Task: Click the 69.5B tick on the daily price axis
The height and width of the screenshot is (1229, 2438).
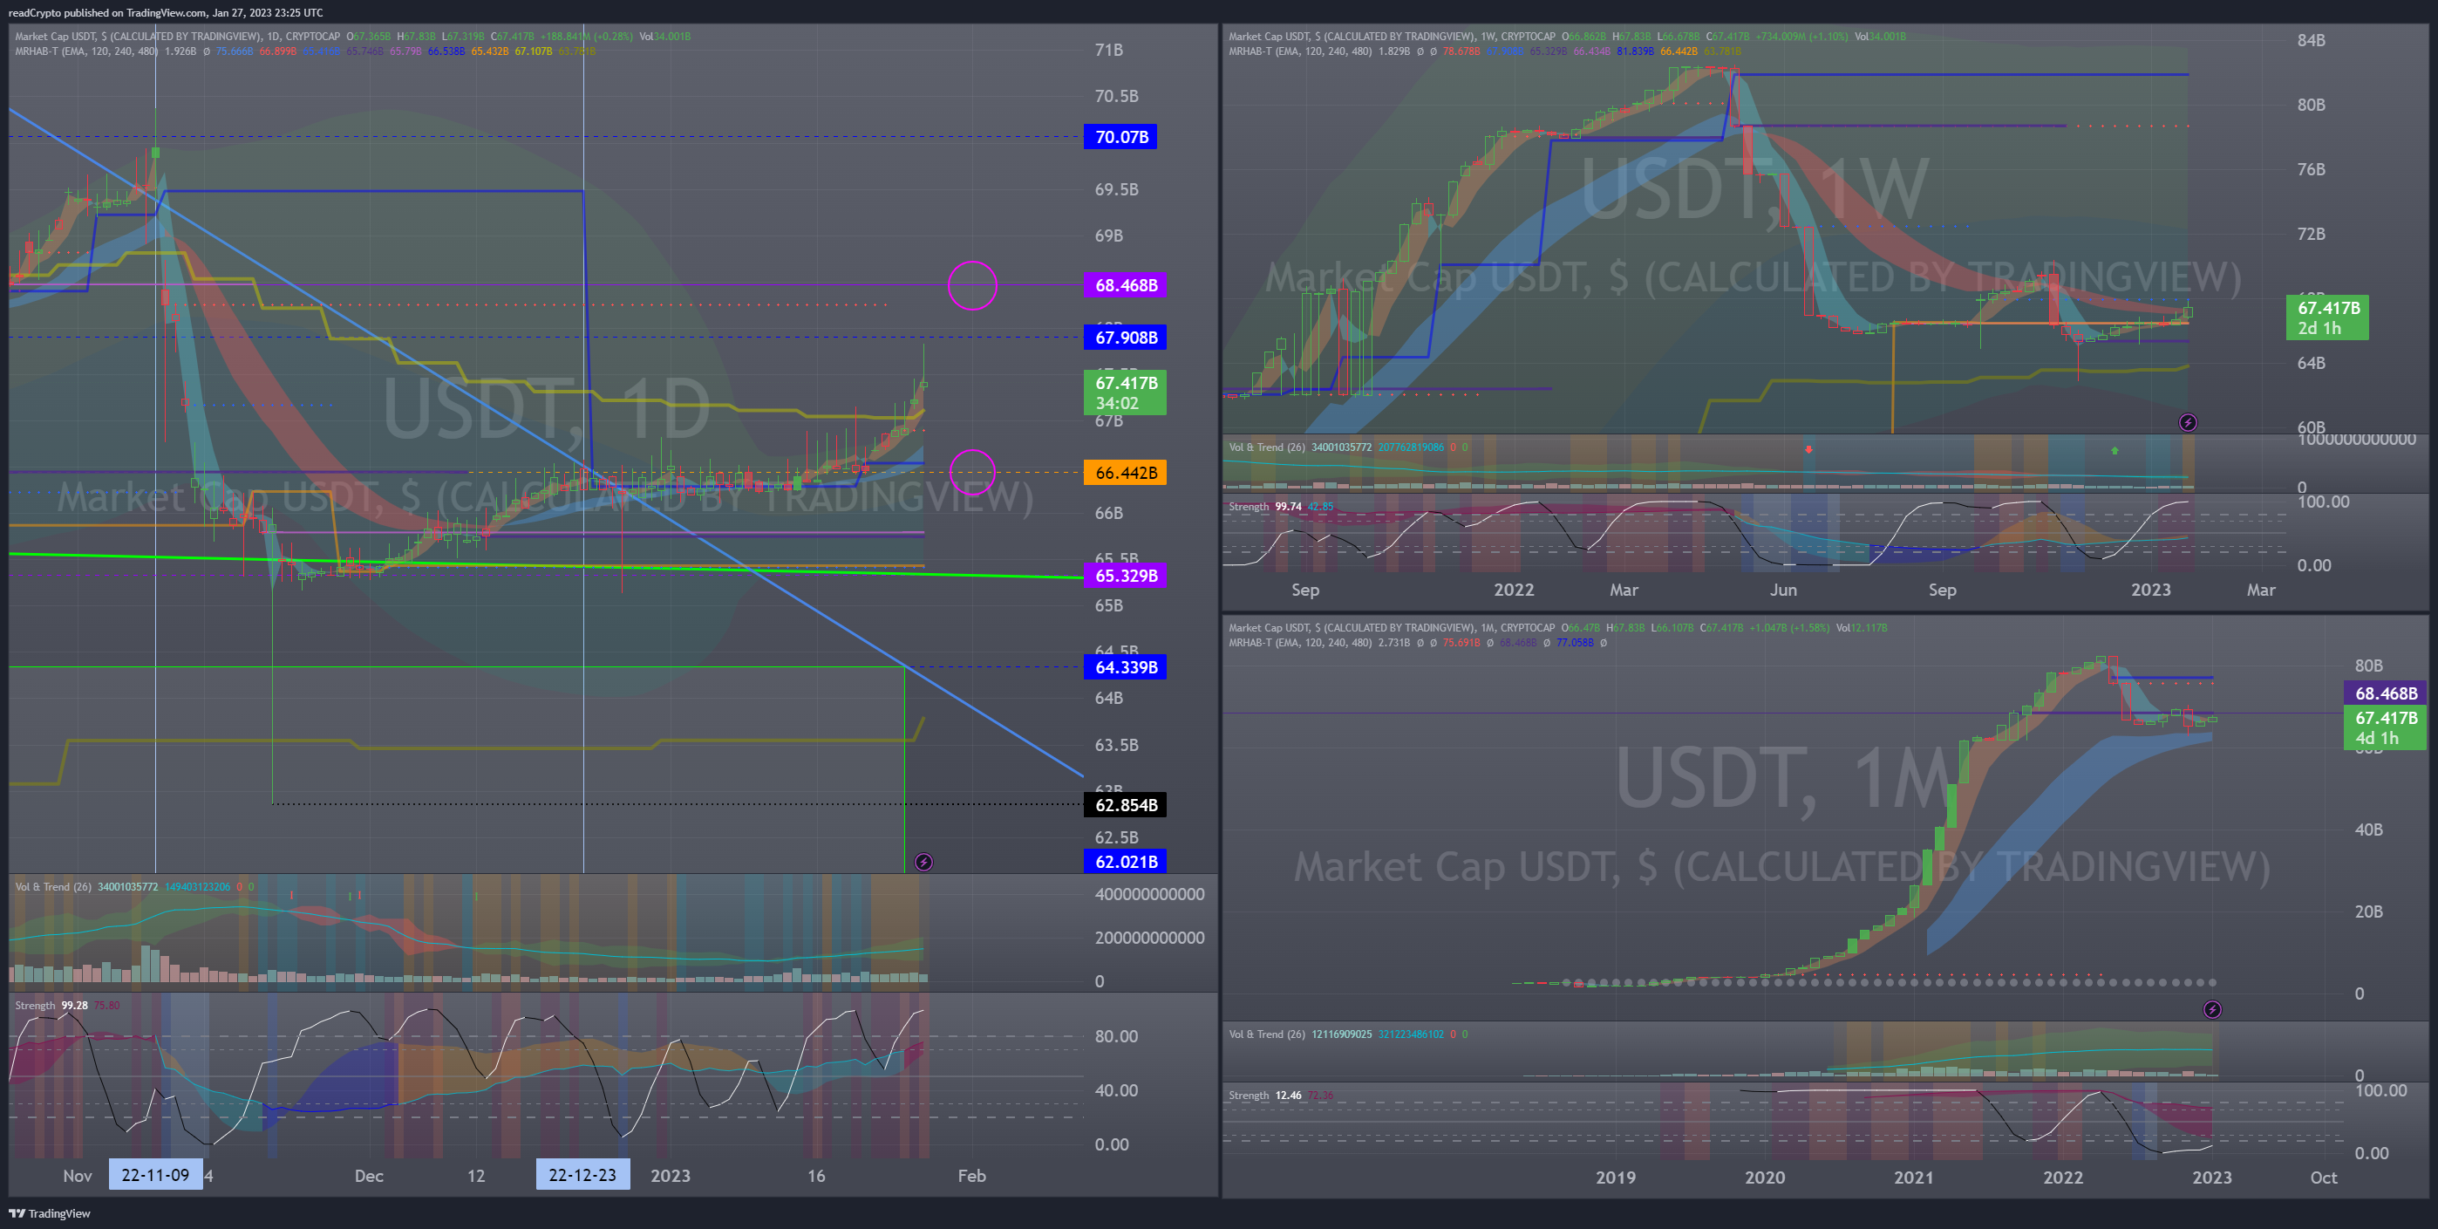Action: (x=1116, y=189)
